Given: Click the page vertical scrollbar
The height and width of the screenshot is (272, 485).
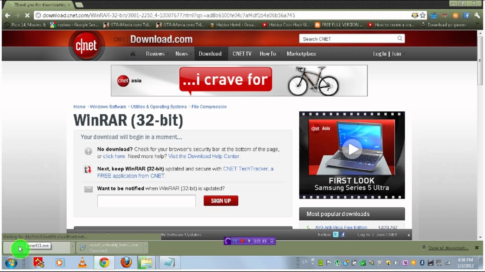Looking at the screenshot, I should (480, 135).
